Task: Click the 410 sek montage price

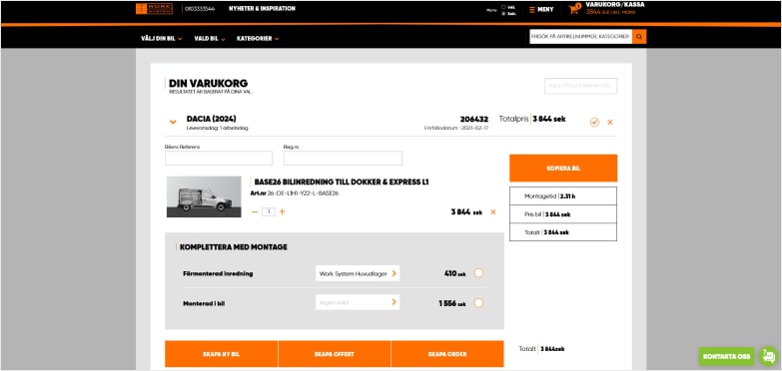Action: tap(454, 273)
